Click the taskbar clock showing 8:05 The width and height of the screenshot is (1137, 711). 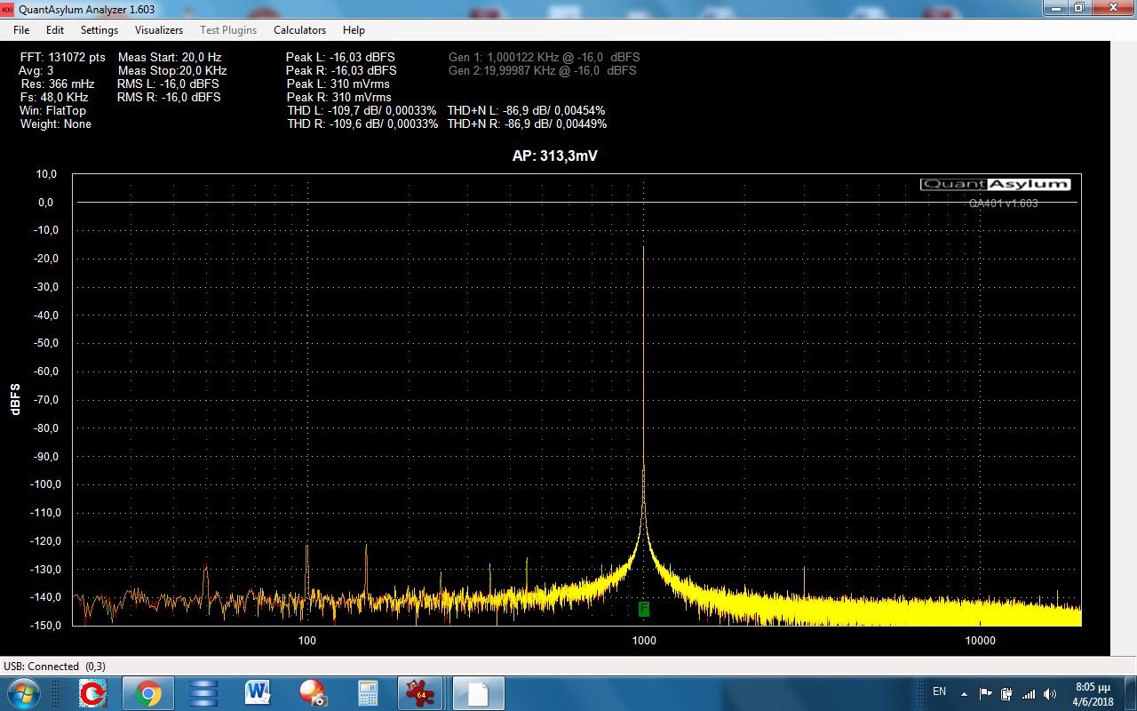click(x=1093, y=693)
